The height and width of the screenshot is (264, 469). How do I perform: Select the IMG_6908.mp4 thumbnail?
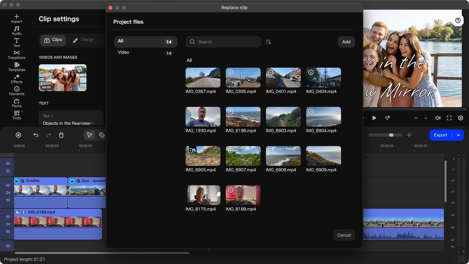(x=283, y=156)
